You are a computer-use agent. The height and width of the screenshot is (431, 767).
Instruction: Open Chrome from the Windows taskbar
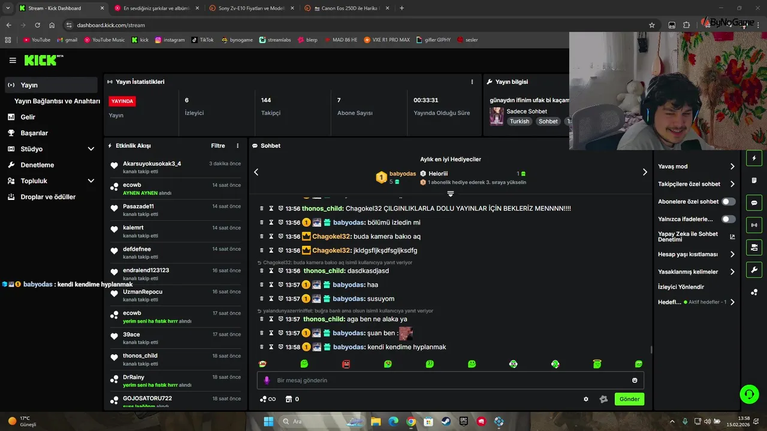410,421
